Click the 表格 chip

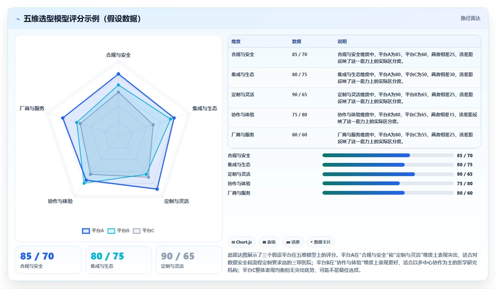click(x=269, y=242)
